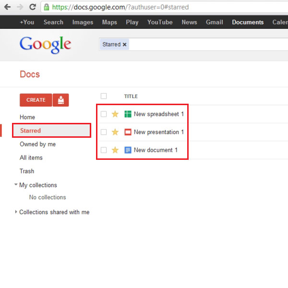The height and width of the screenshot is (288, 288).
Task: Click the red presentation file icon
Action: coord(128,132)
